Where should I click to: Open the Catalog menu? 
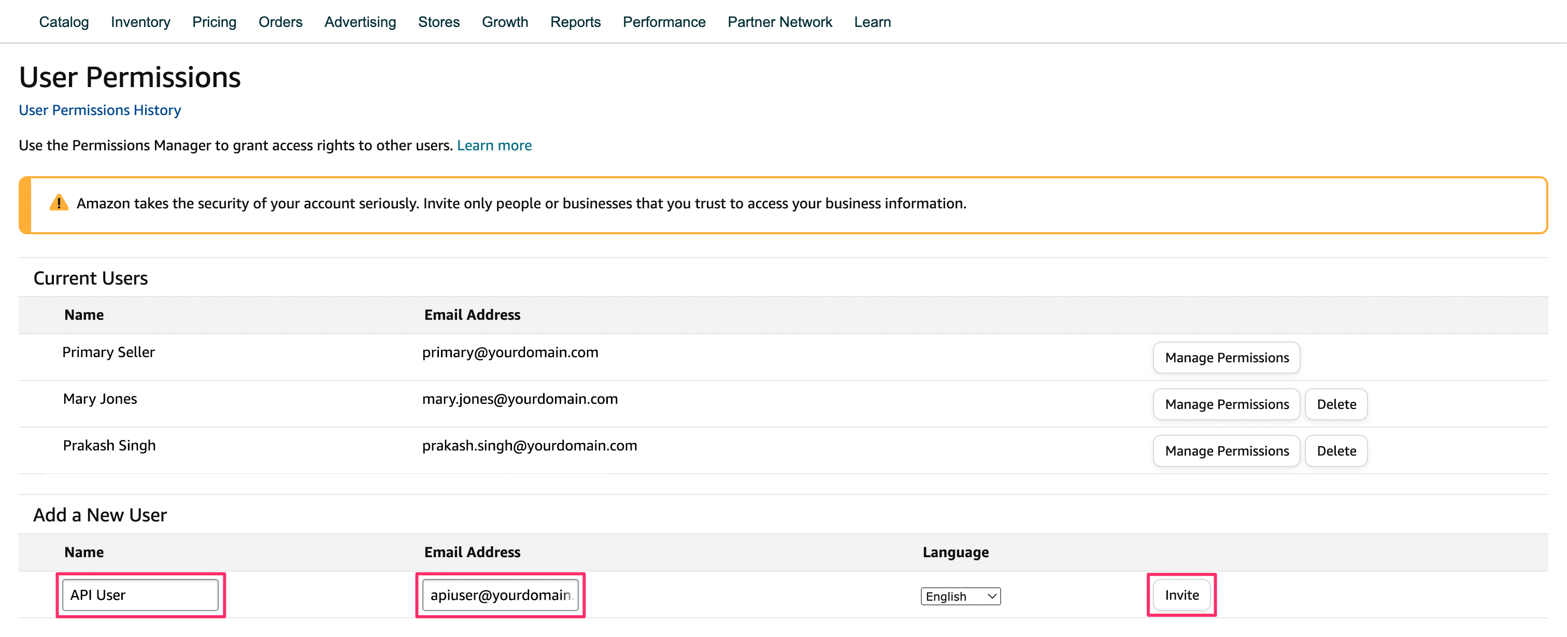[64, 22]
